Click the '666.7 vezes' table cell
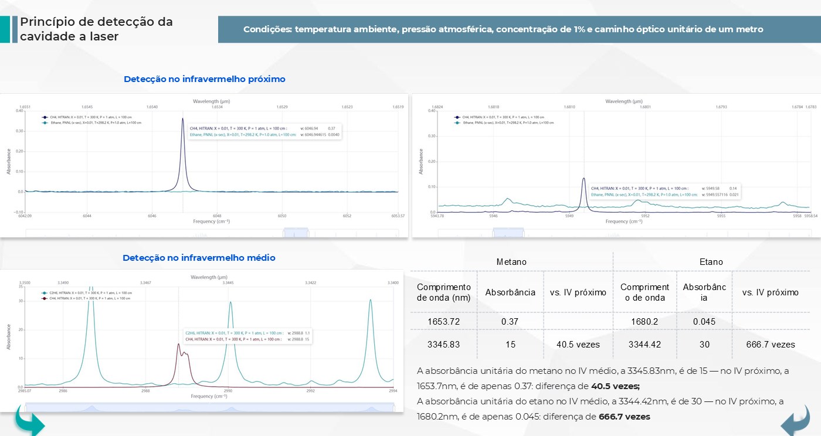Screen dimensions: 821x436 (771, 345)
